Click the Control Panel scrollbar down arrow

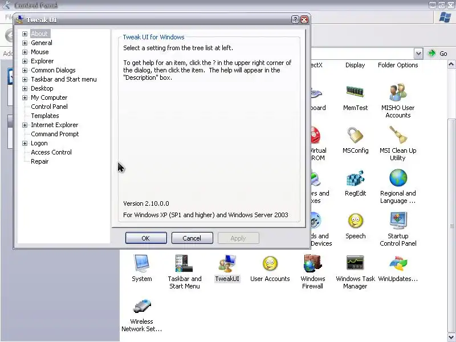click(x=451, y=337)
